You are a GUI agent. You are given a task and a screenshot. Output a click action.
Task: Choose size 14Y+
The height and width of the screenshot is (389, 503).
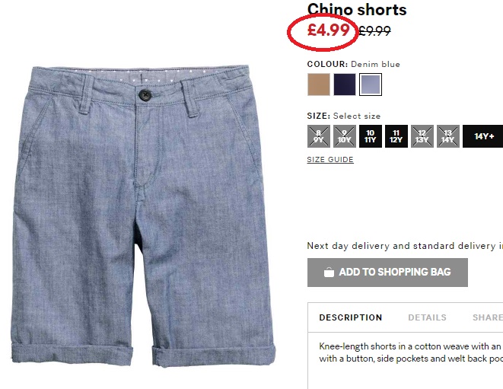(x=482, y=136)
